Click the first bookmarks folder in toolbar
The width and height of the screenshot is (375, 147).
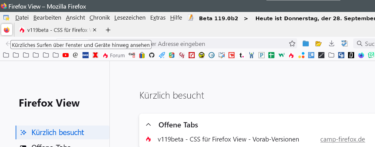[x=6, y=55]
